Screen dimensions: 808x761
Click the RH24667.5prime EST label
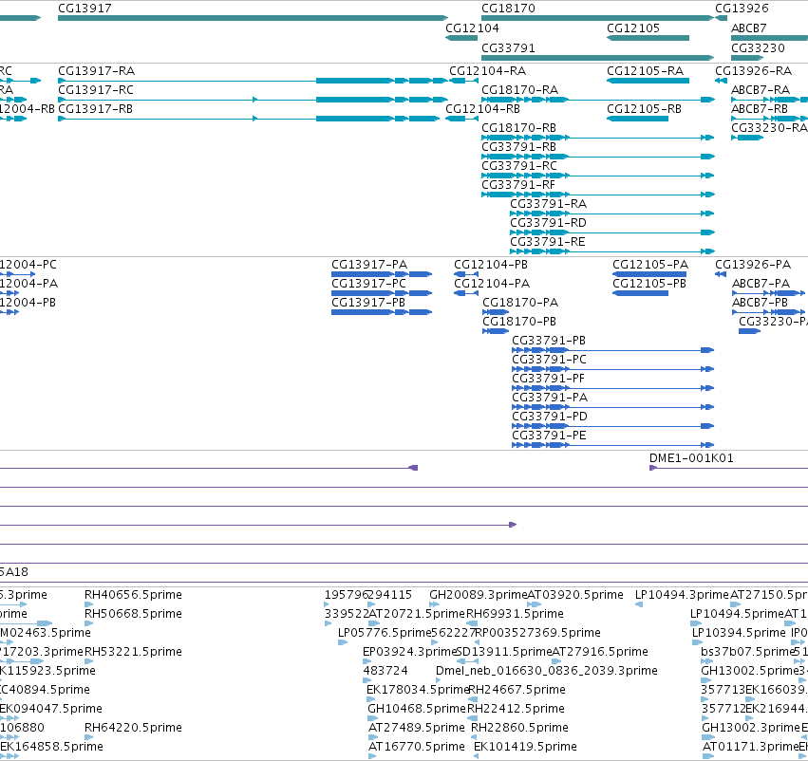tap(517, 690)
